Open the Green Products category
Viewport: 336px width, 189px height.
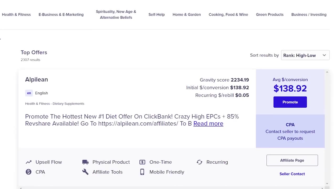(270, 14)
